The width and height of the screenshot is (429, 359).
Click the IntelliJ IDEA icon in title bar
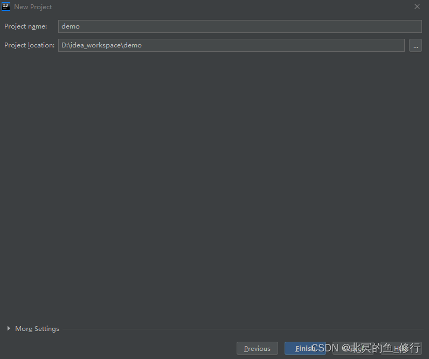coord(6,6)
